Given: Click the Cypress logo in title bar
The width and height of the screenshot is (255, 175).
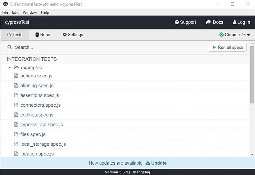Looking at the screenshot, I should (x=6, y=4).
